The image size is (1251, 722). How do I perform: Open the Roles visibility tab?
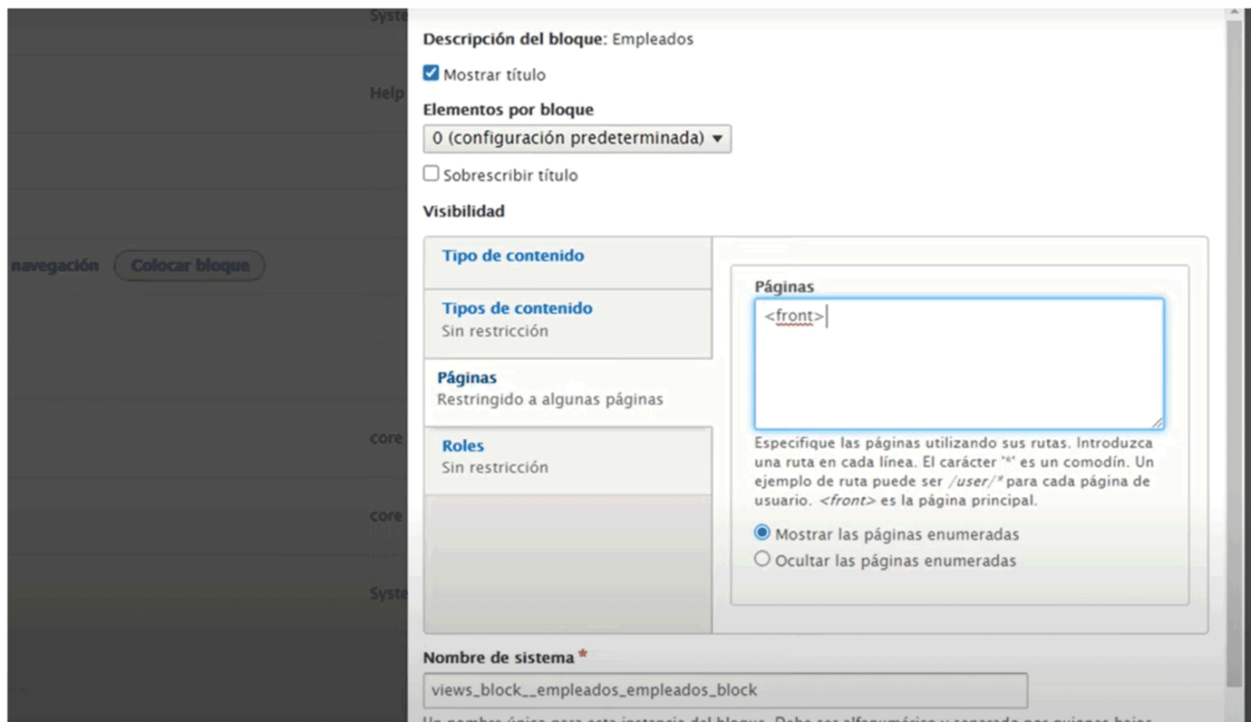(x=568, y=461)
